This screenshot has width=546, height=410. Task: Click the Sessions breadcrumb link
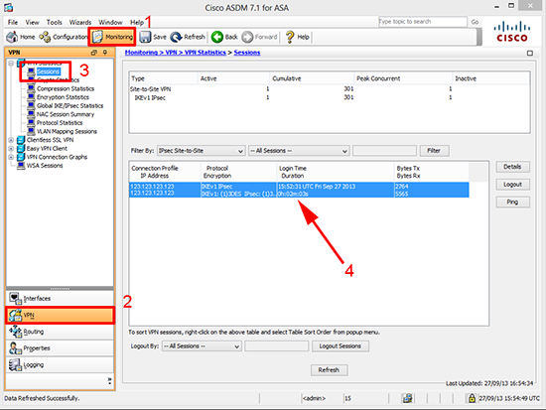(x=247, y=53)
